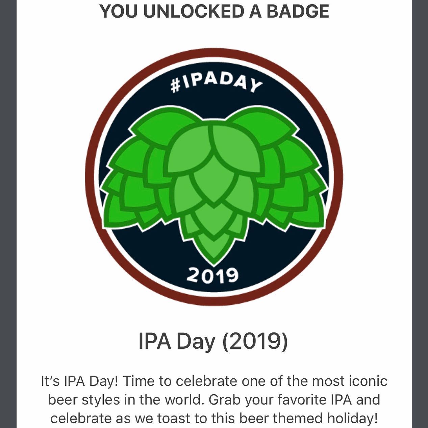
Task: Click the #IPADAY hashtag text on the badge
Action: (x=217, y=82)
